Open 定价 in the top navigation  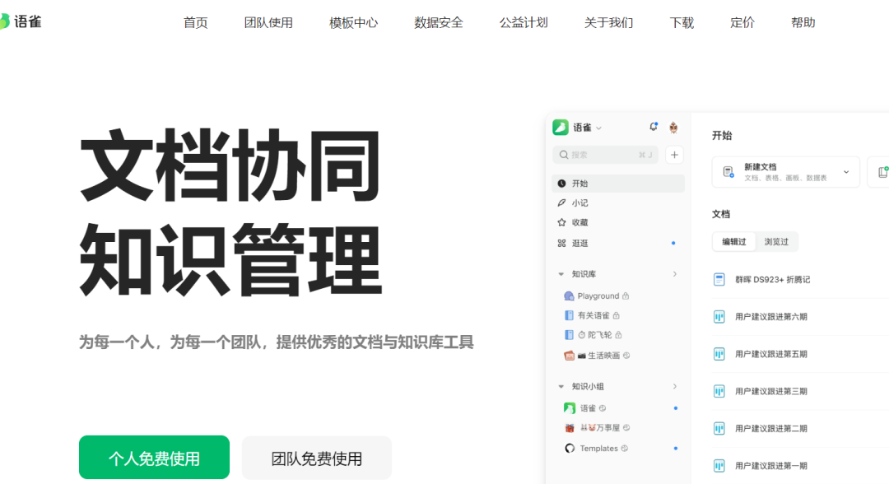(x=742, y=23)
